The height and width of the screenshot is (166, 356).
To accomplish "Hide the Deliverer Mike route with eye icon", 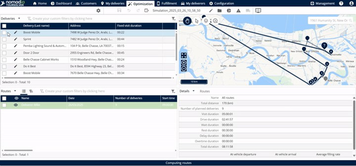I will tap(16, 105).
